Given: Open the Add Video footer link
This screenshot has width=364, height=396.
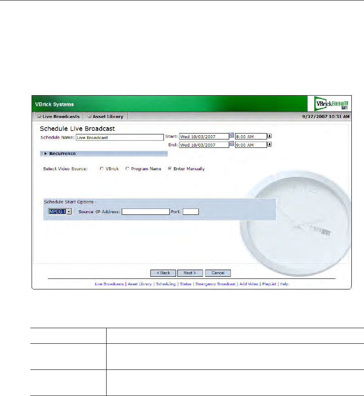Looking at the screenshot, I should [x=249, y=284].
